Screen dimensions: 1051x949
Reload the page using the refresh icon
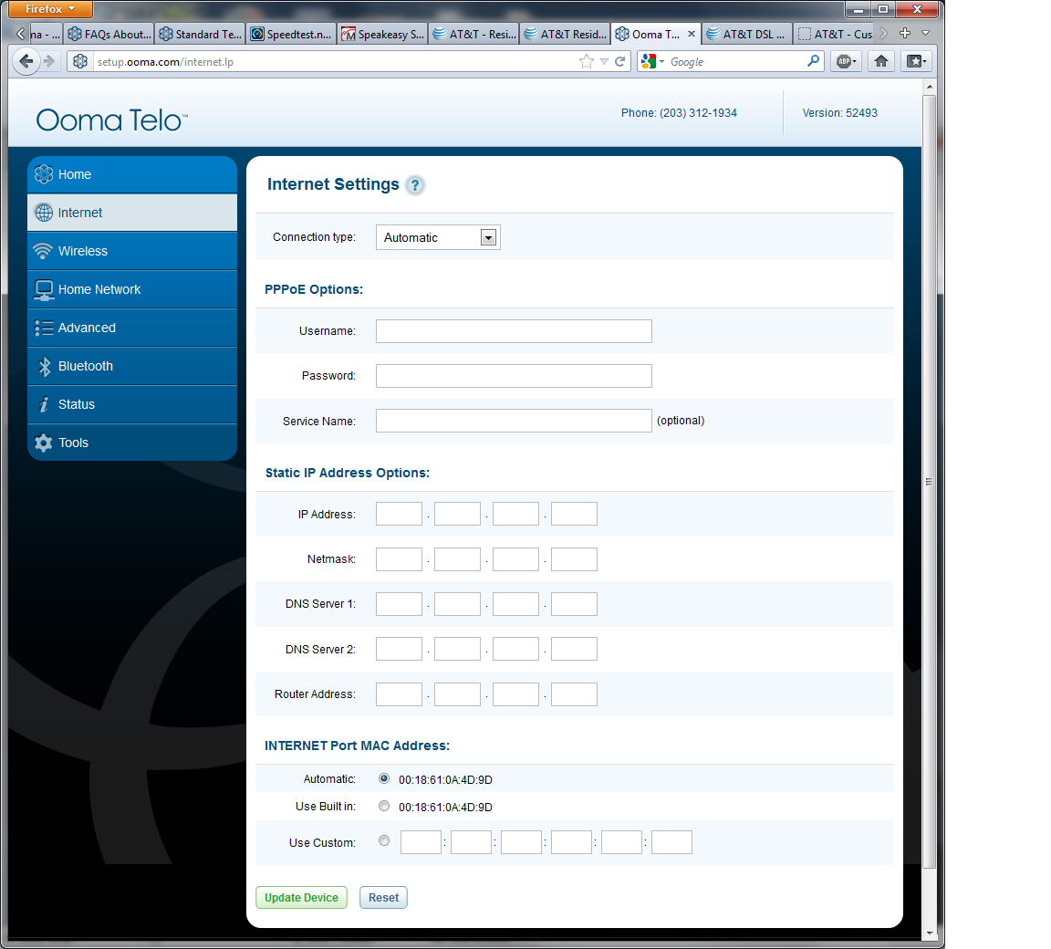(620, 61)
